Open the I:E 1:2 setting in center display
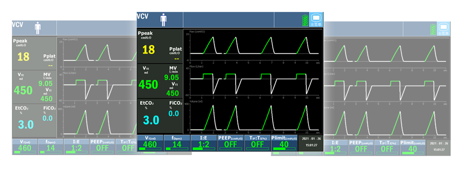Image resolution: width=465 pixels, height=183 pixels. (204, 143)
